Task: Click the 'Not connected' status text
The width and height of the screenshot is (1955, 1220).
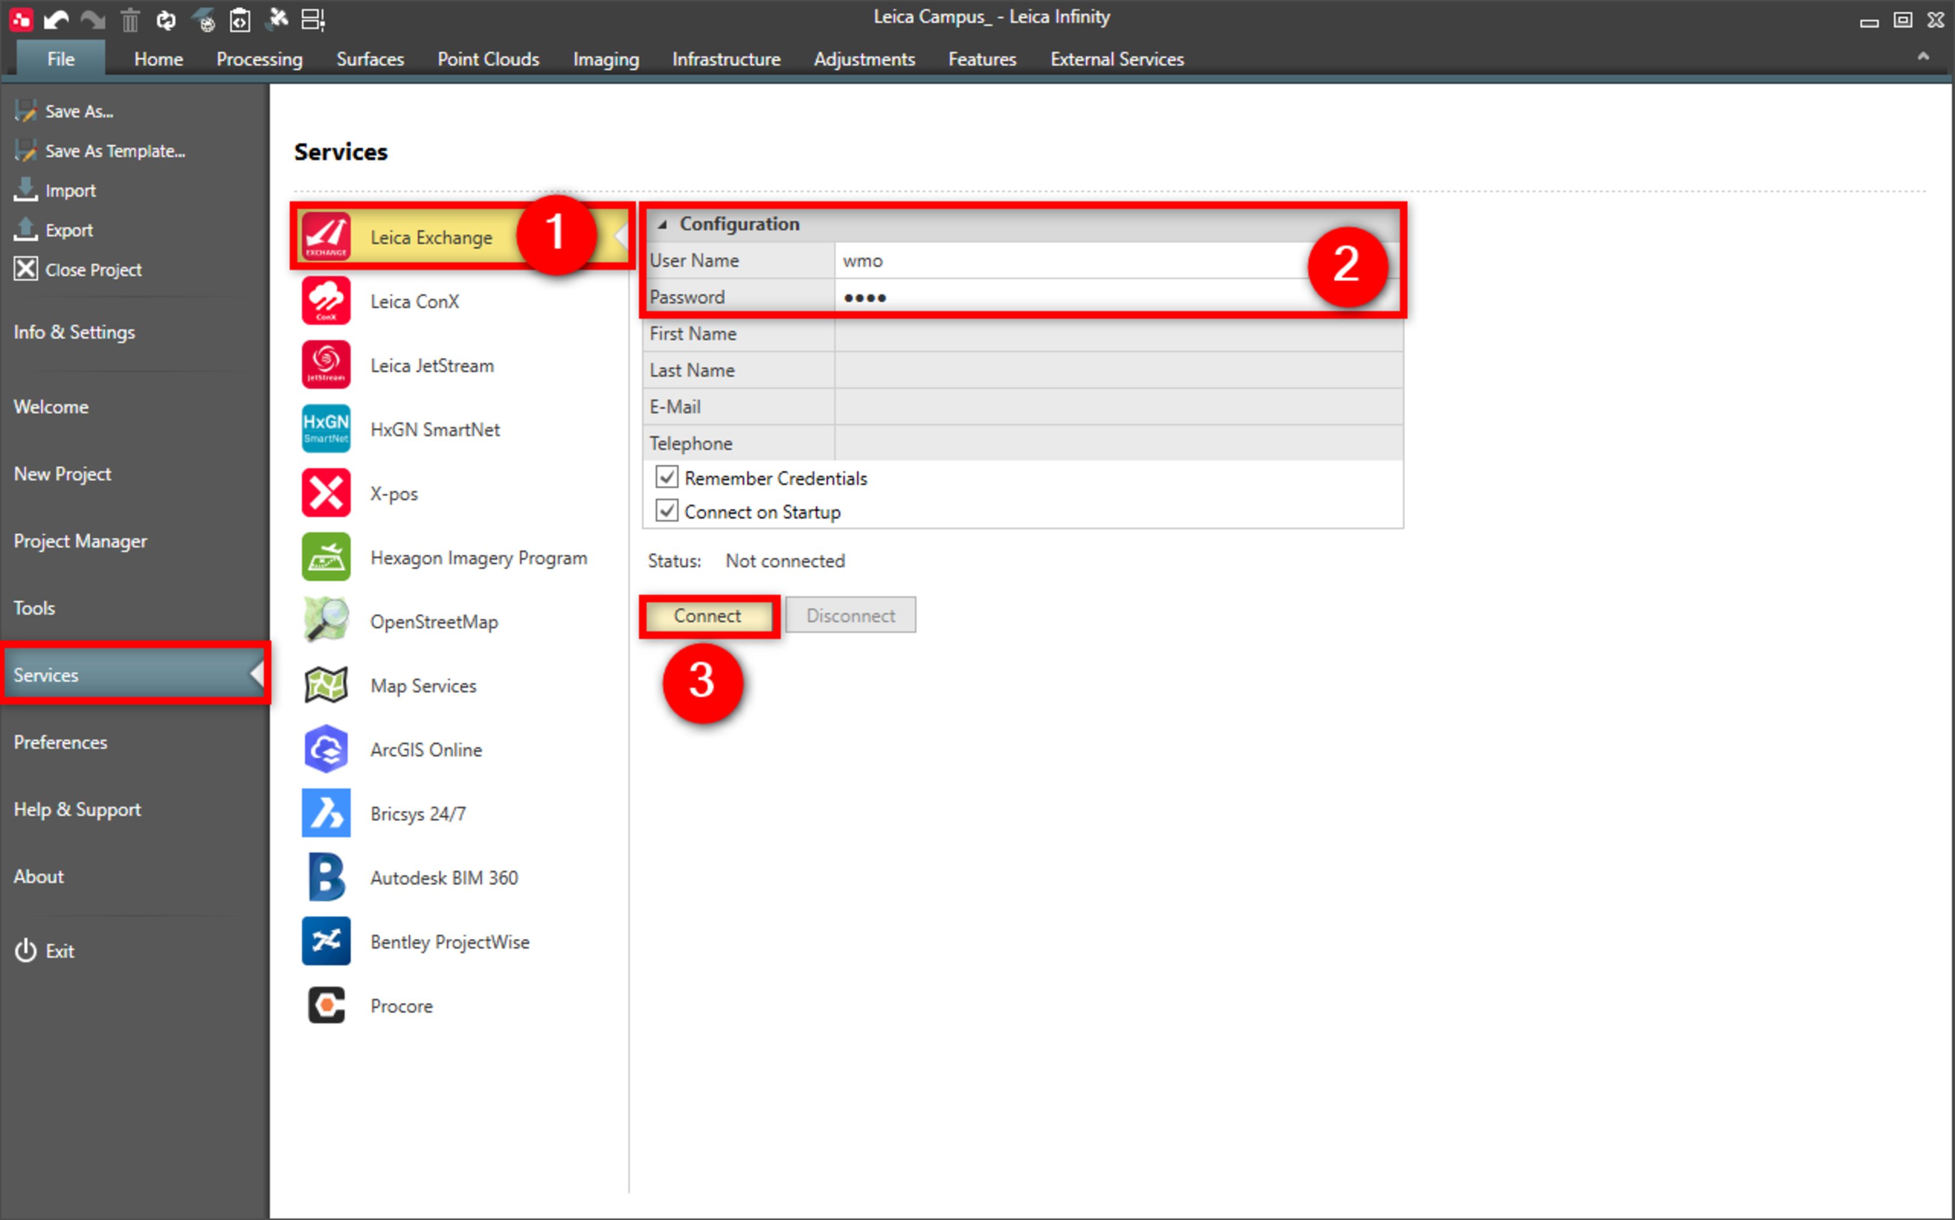Action: [x=785, y=560]
